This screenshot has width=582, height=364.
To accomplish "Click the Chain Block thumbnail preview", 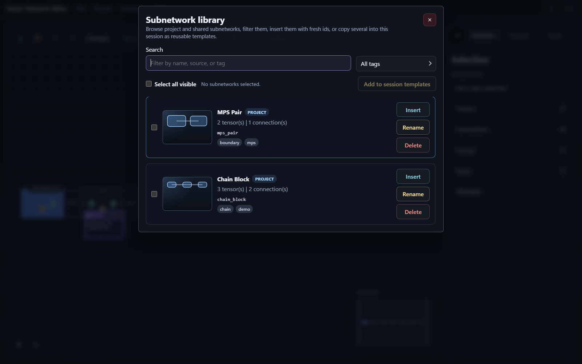I will click(187, 194).
